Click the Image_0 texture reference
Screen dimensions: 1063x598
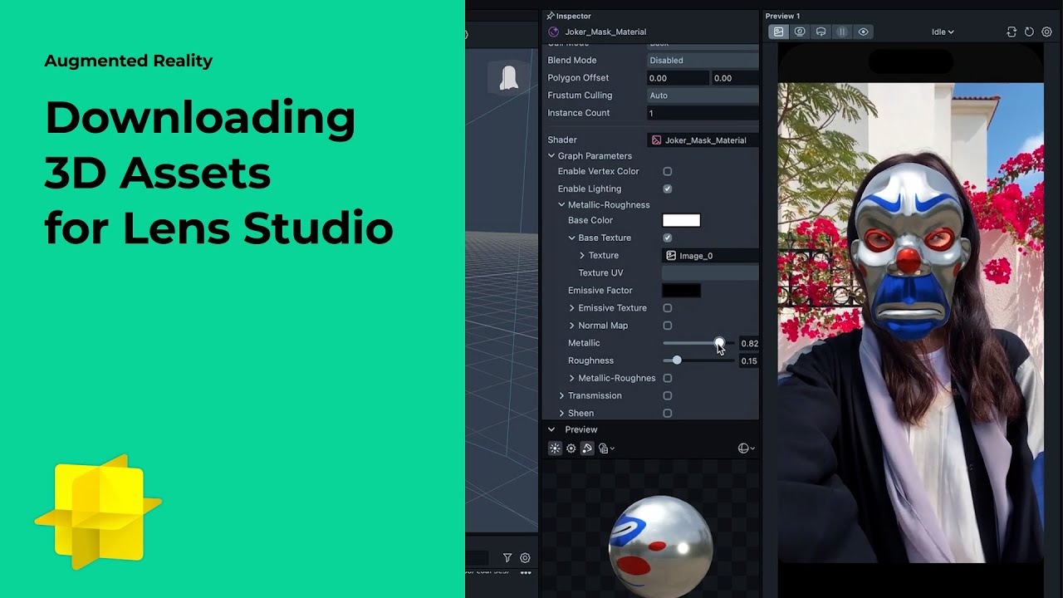pyautogui.click(x=710, y=256)
